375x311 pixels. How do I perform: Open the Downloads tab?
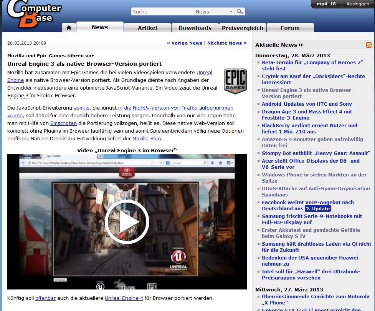[195, 28]
